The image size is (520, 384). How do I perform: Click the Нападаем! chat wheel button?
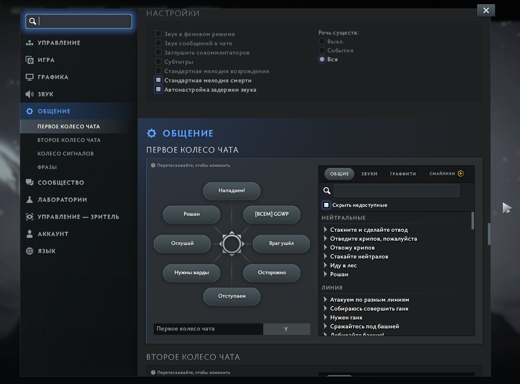point(232,191)
